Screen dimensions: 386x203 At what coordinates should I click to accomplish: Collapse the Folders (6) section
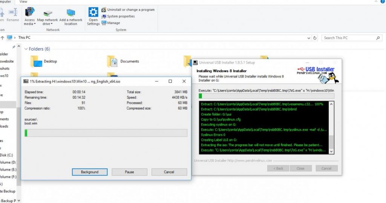coord(26,49)
